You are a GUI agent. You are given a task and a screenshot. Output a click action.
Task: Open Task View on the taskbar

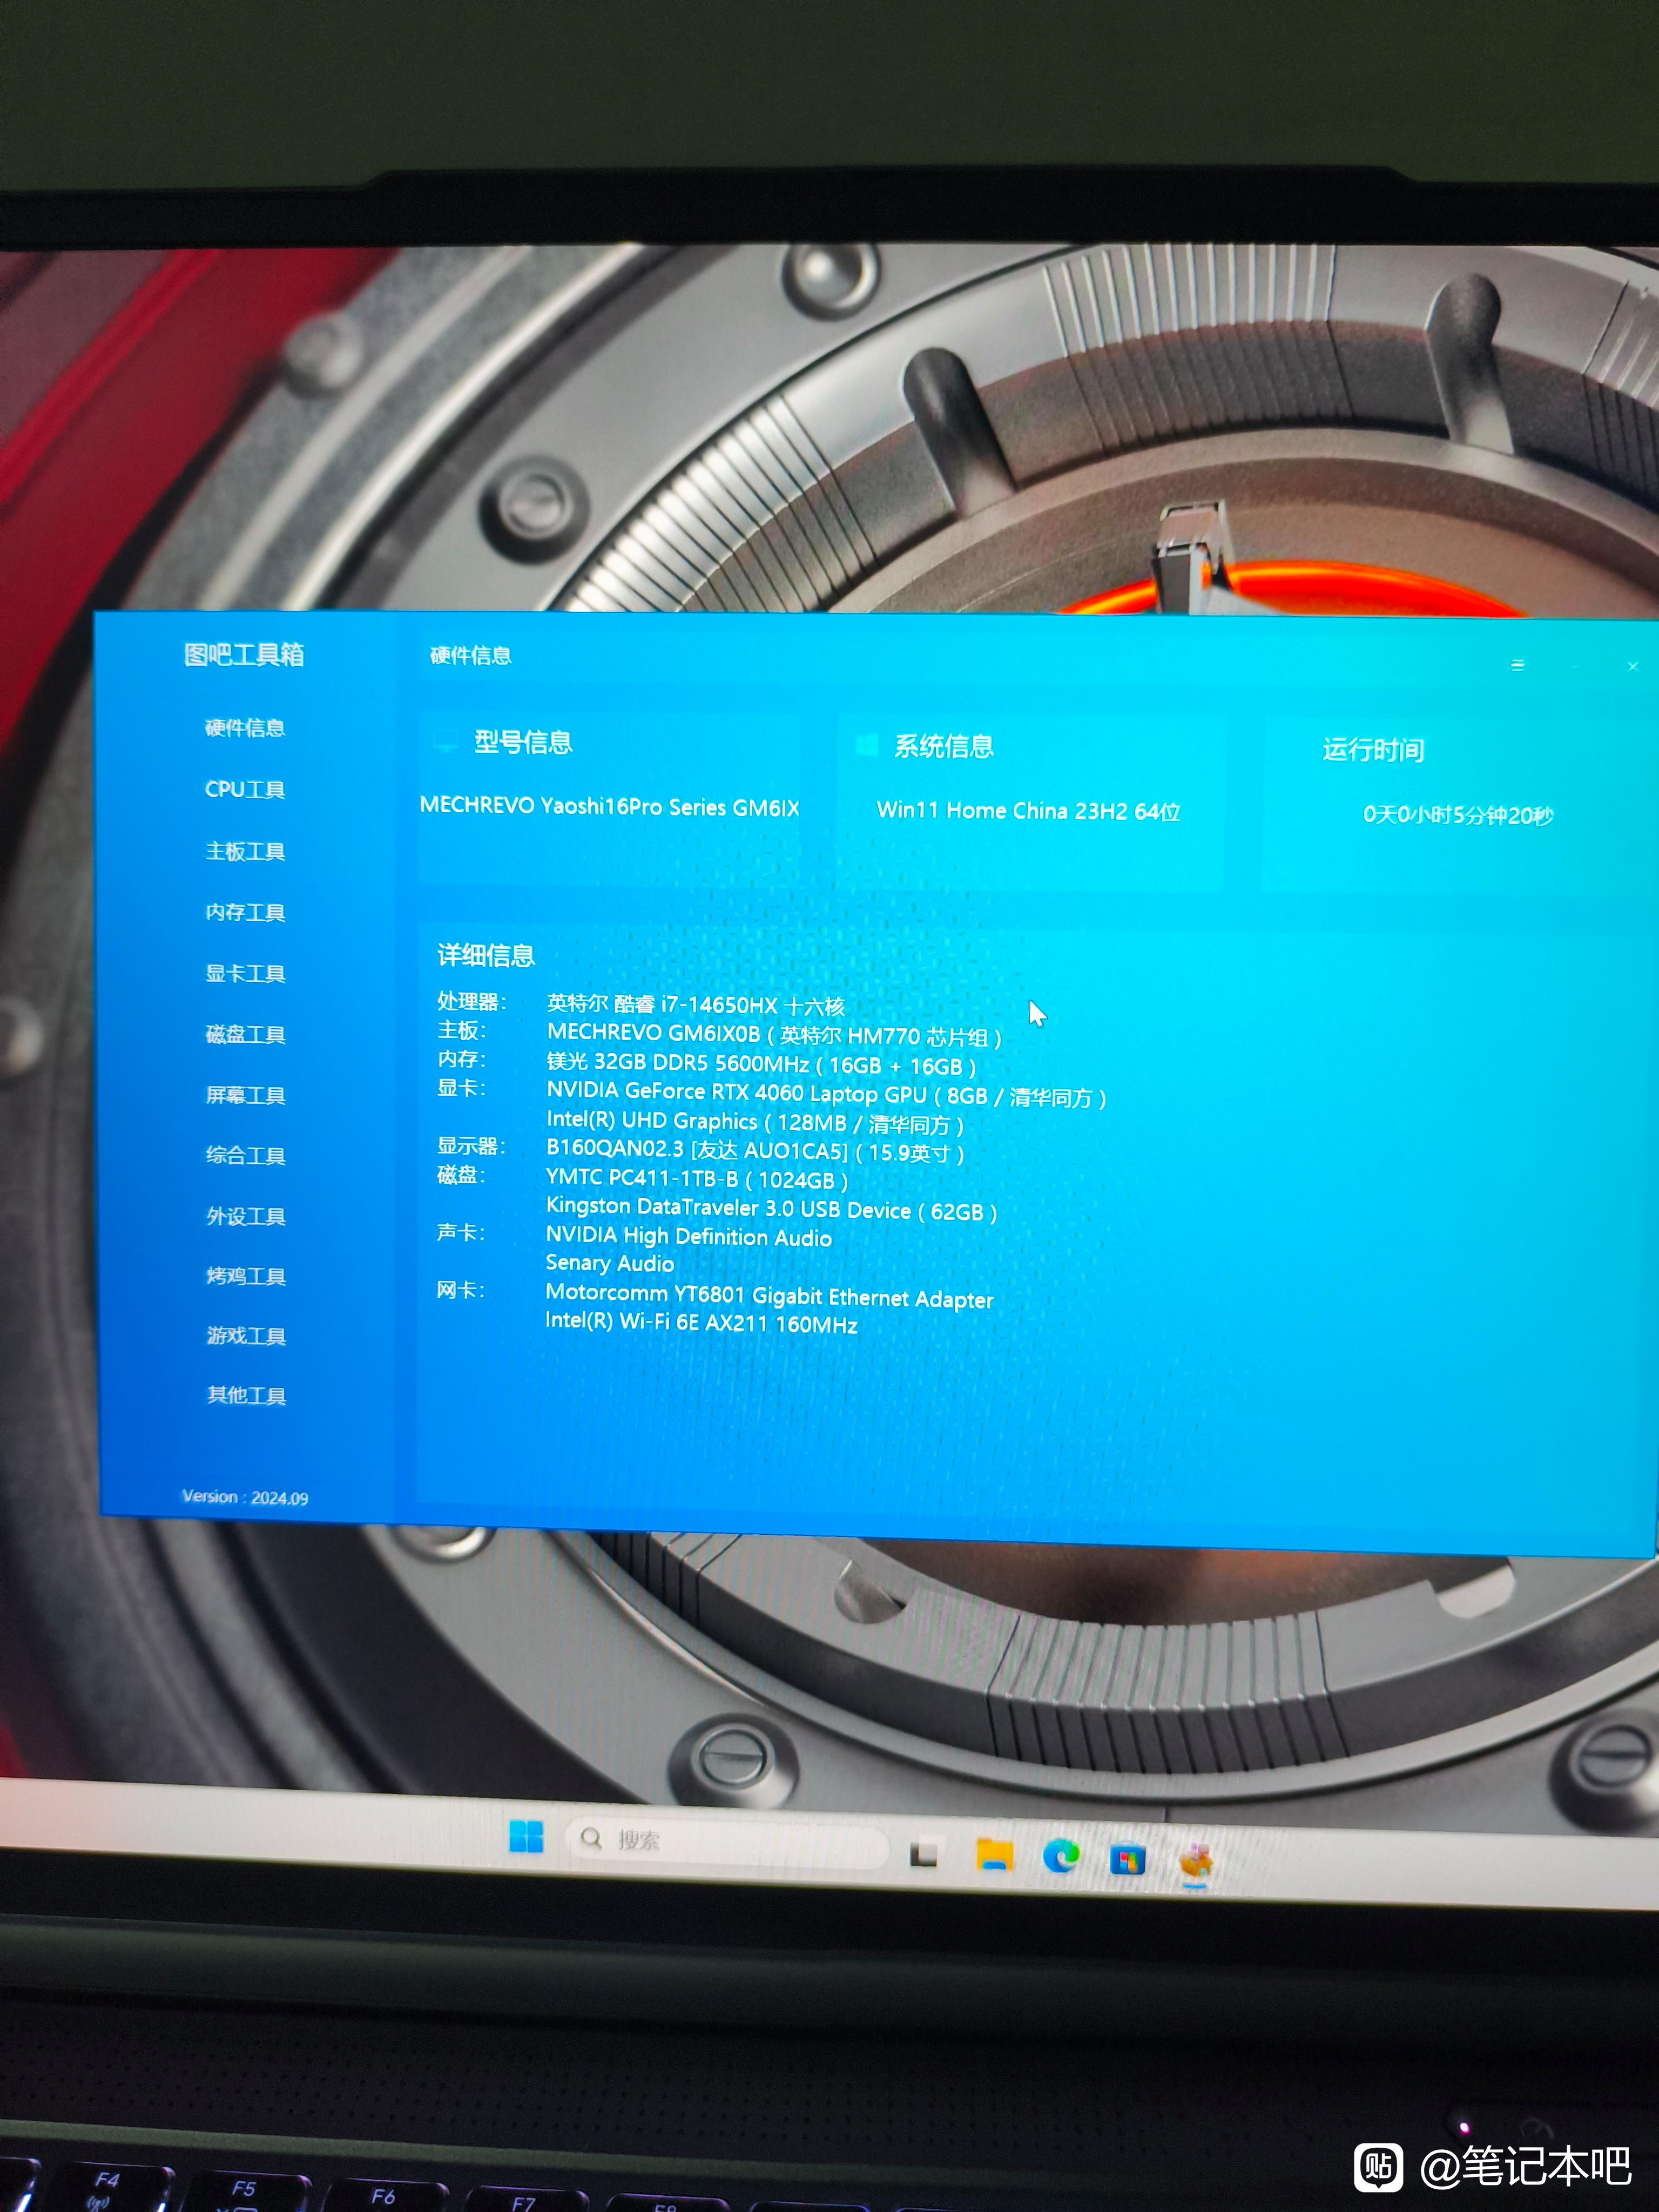pos(924,1855)
